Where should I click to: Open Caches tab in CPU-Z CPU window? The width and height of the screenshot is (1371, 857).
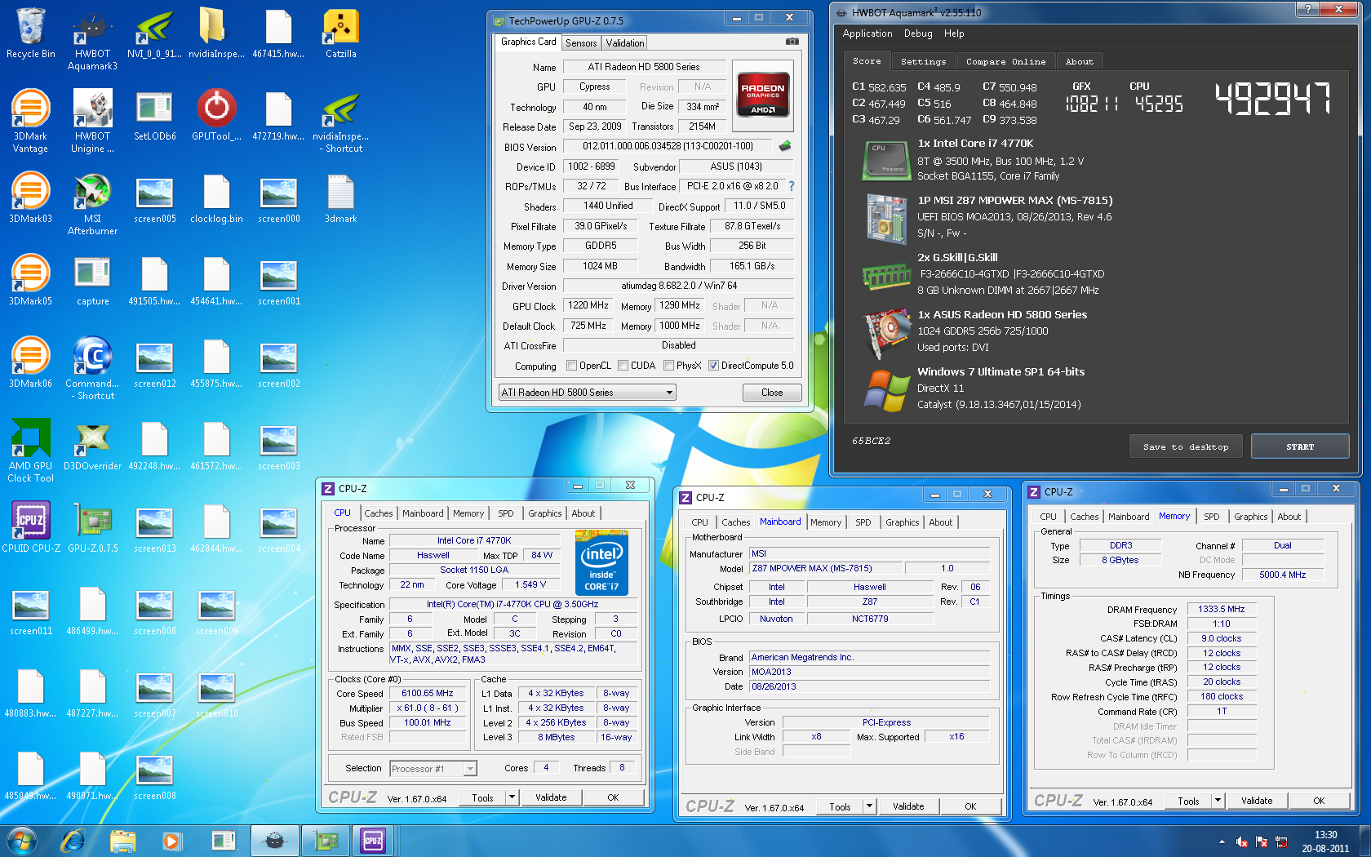pos(379,513)
